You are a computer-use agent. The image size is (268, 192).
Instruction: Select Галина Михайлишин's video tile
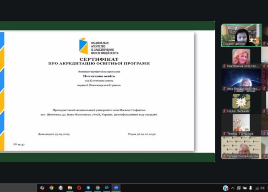pos(241,147)
